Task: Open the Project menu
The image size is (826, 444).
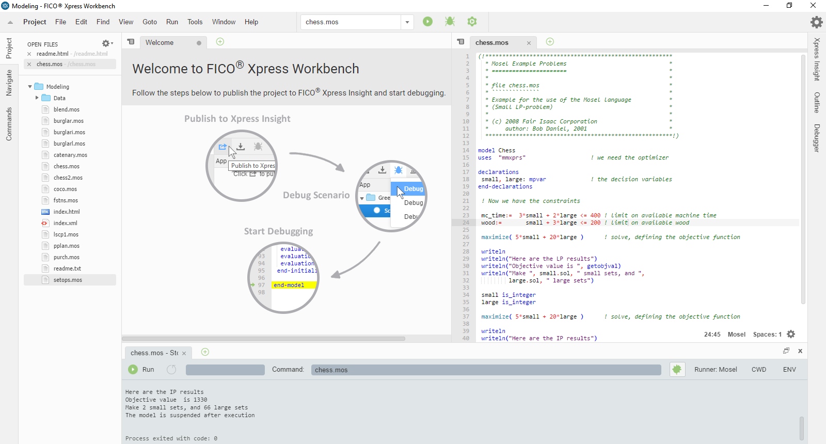Action: click(35, 22)
